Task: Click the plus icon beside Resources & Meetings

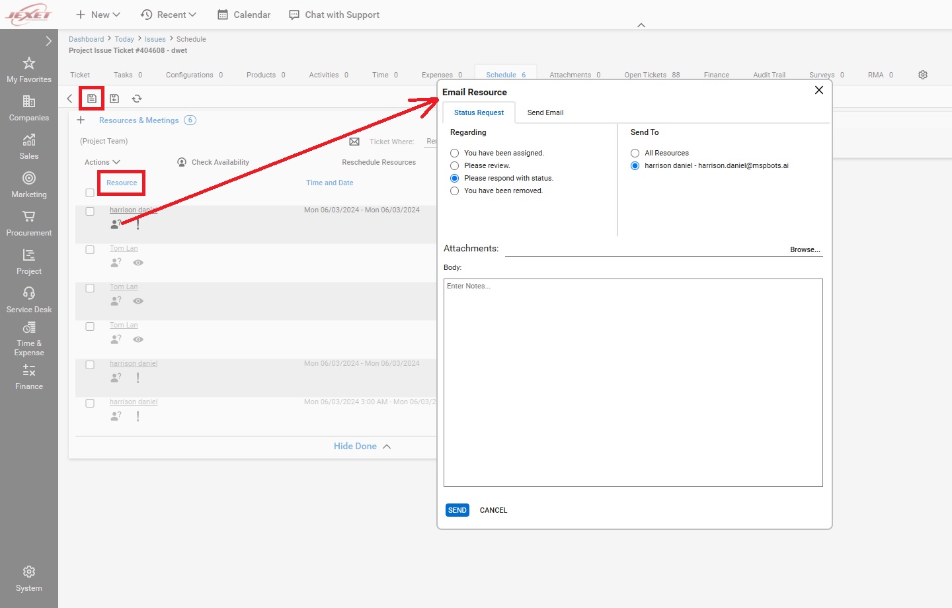Action: (81, 120)
